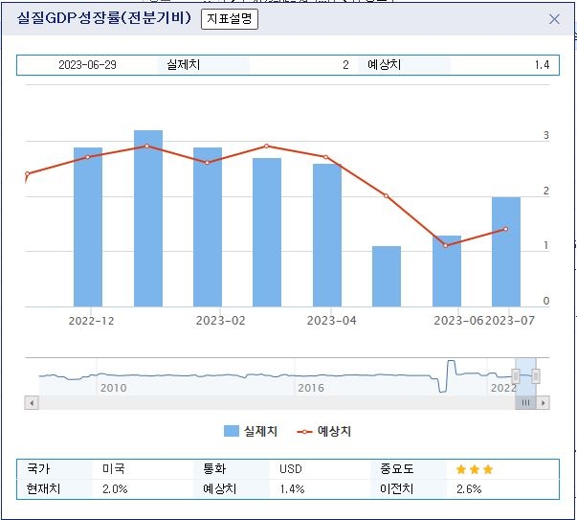Click the 2023-04 x-axis label

pyautogui.click(x=331, y=321)
